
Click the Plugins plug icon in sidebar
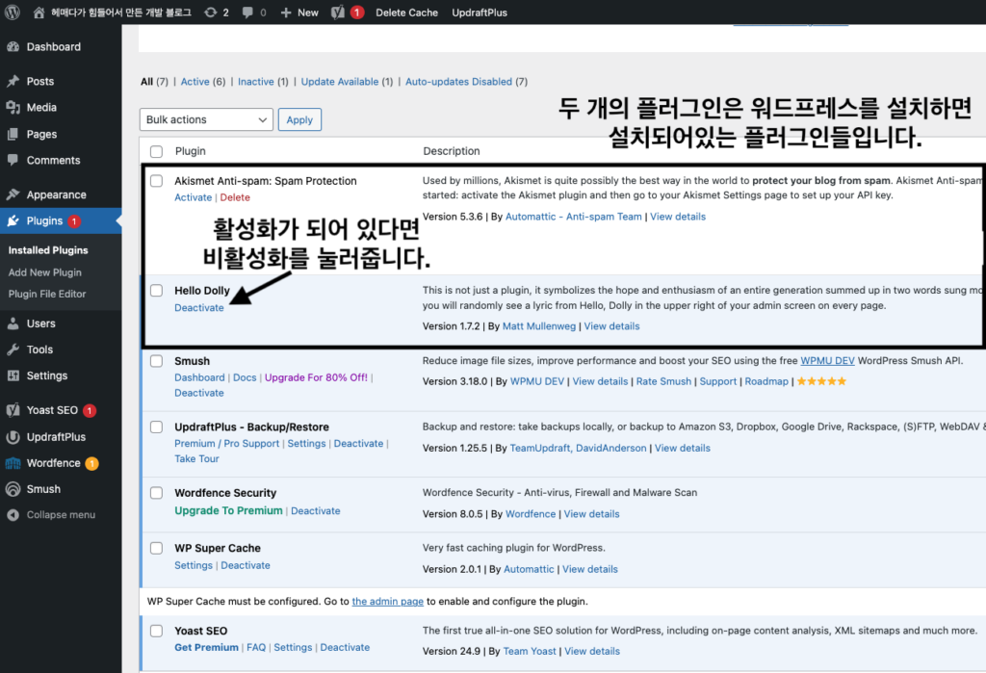click(13, 220)
